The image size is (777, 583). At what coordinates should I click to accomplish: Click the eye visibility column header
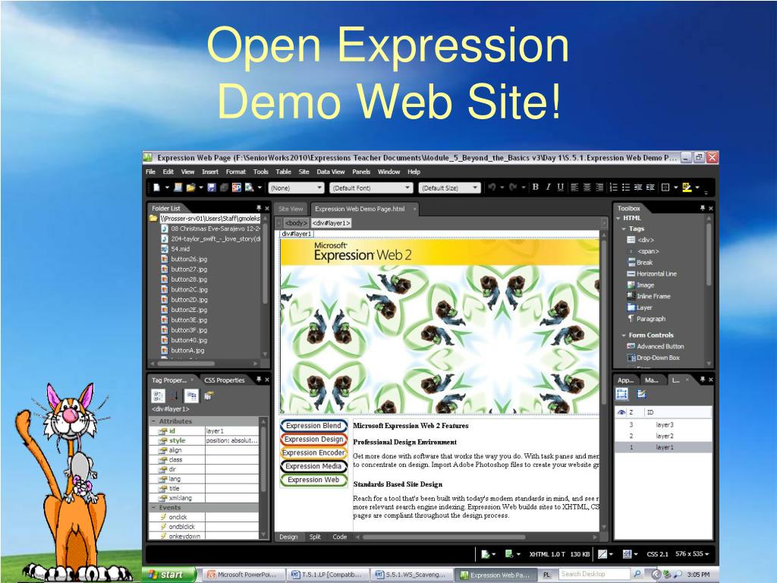[621, 412]
